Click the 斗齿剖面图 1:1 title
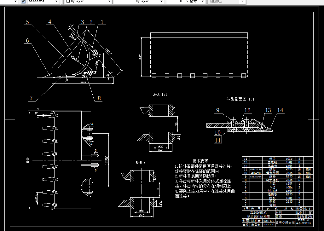This screenshot has height=231, width=324. point(240,99)
